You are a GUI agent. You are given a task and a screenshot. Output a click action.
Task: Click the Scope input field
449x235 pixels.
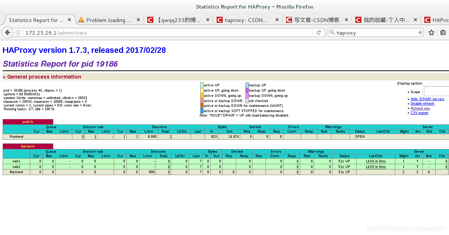(x=436, y=91)
